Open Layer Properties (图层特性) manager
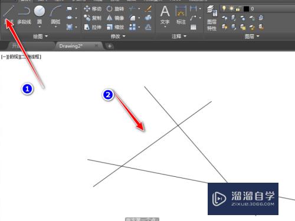The image size is (295, 221). [212, 18]
